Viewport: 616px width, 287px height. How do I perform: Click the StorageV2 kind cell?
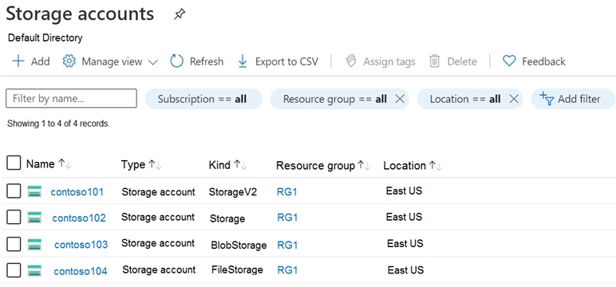(x=233, y=192)
